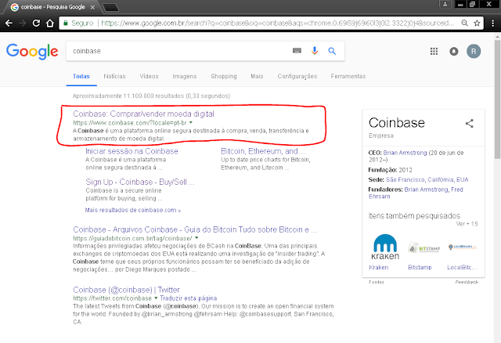The height and width of the screenshot is (343, 501).
Task: Close the coinbase Pesquisa Google tab
Action: pyautogui.click(x=92, y=7)
